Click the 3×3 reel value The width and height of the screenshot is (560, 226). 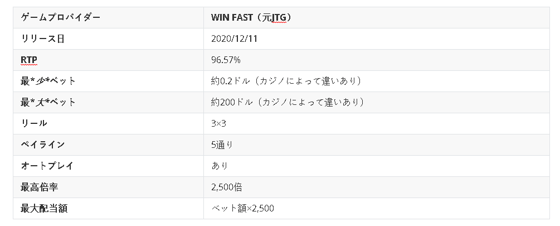(x=220, y=123)
